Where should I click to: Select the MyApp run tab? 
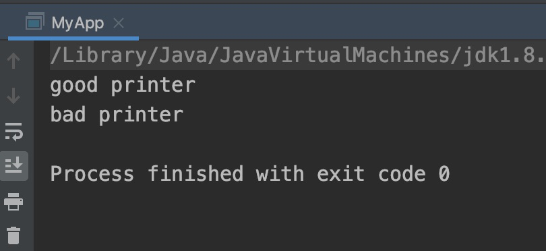click(73, 24)
